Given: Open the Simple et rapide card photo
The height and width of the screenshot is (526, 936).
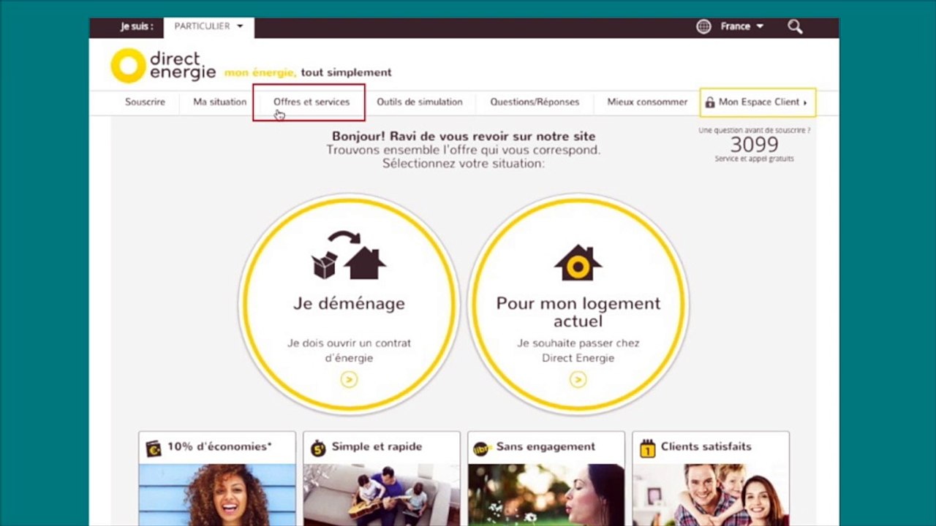Looking at the screenshot, I should pyautogui.click(x=382, y=495).
